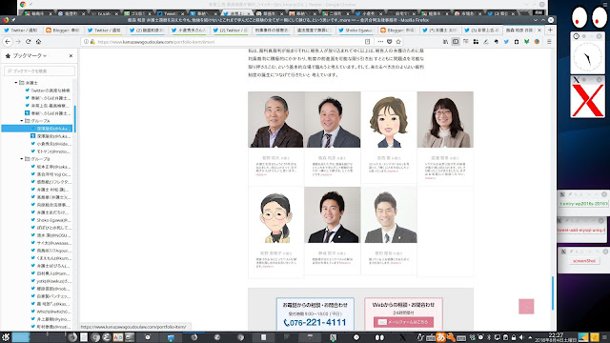Open the ブックマーク sidebar switcher dropdown
610x343 pixels.
(x=26, y=56)
